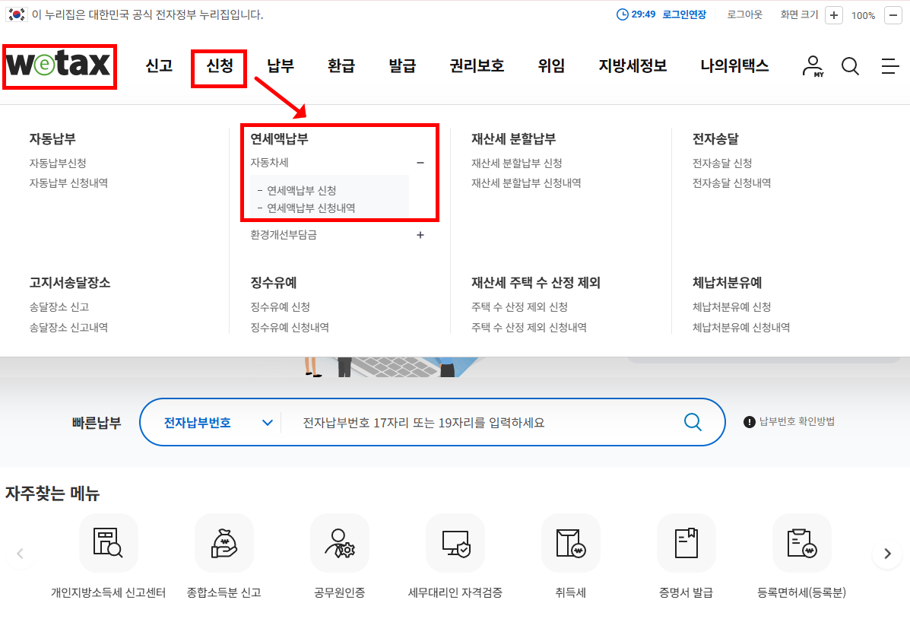This screenshot has width=910, height=619.
Task: Click the 로그아웃 button
Action: [744, 14]
